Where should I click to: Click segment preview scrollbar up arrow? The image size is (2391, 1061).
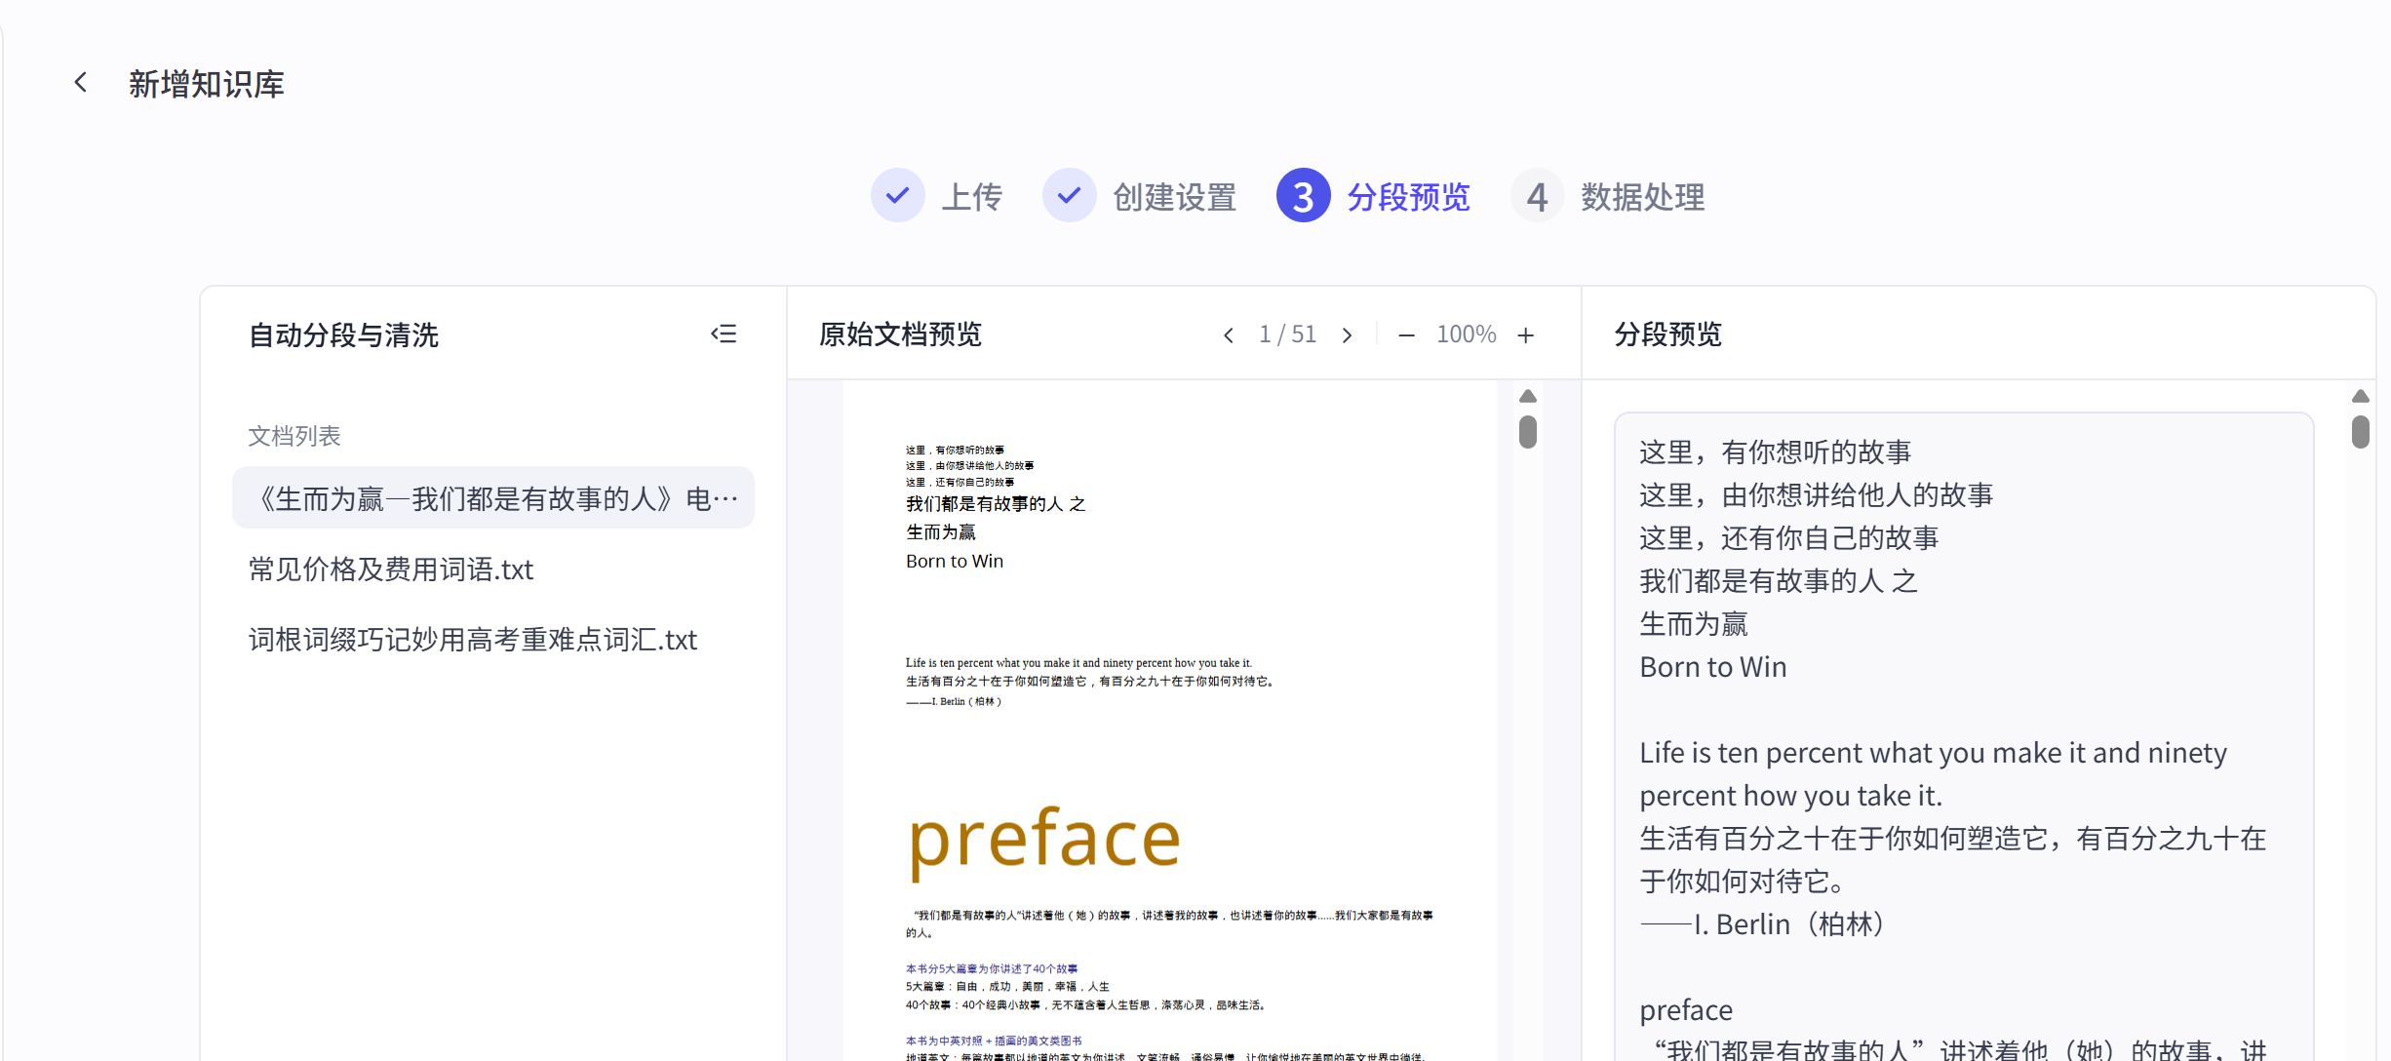point(2360,396)
